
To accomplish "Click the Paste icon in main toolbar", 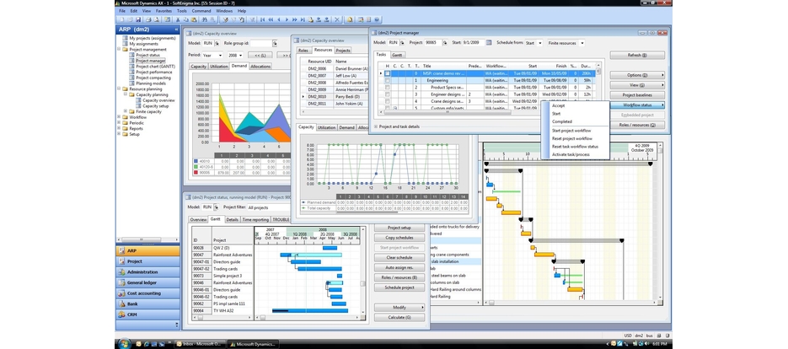I will point(194,19).
